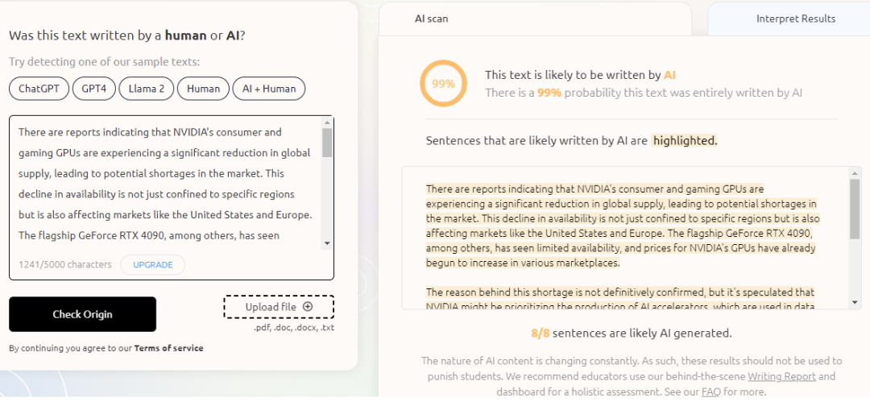
Task: Open the Terms of service link
Action: (x=168, y=348)
